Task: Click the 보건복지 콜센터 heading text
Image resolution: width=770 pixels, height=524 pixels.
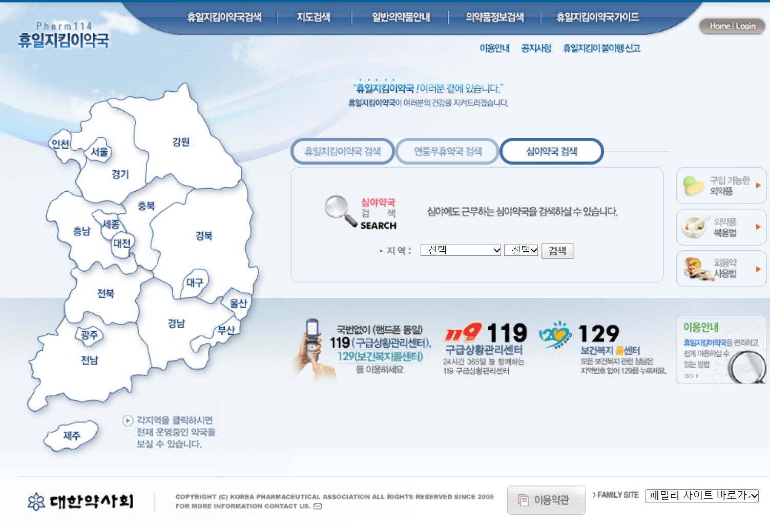Action: coord(610,351)
